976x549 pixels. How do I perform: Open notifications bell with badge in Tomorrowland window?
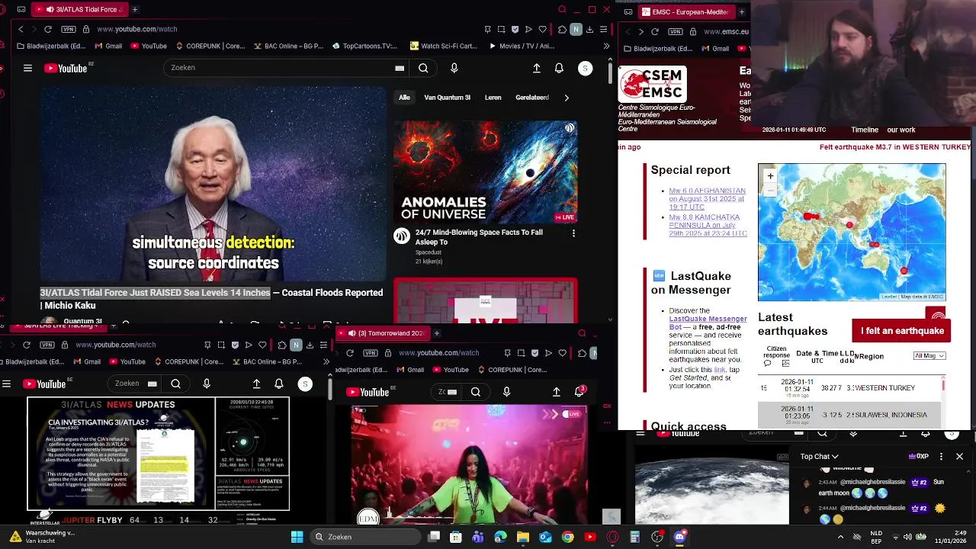click(x=579, y=391)
